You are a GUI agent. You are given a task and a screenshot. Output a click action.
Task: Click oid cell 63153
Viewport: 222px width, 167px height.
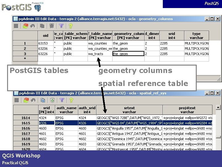[x=46, y=43]
